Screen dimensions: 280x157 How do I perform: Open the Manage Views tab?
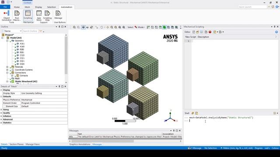32,144
